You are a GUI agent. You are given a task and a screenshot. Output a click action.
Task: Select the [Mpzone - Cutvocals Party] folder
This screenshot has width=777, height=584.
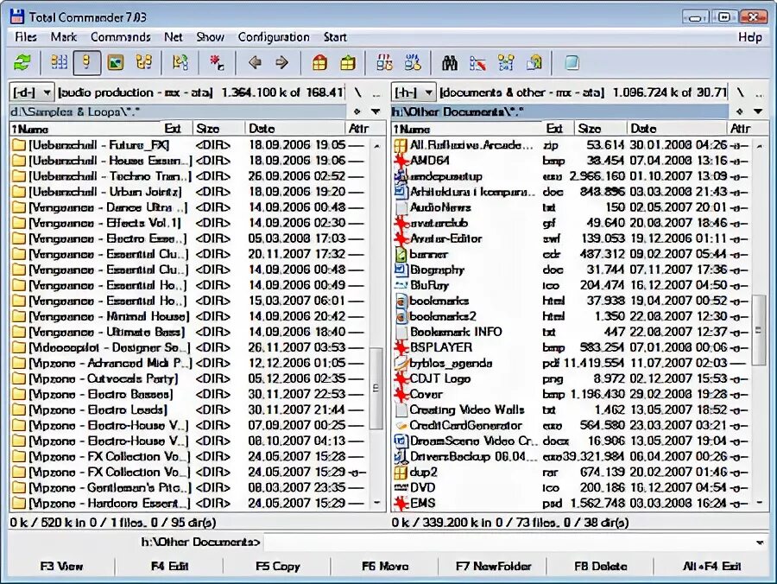103,378
